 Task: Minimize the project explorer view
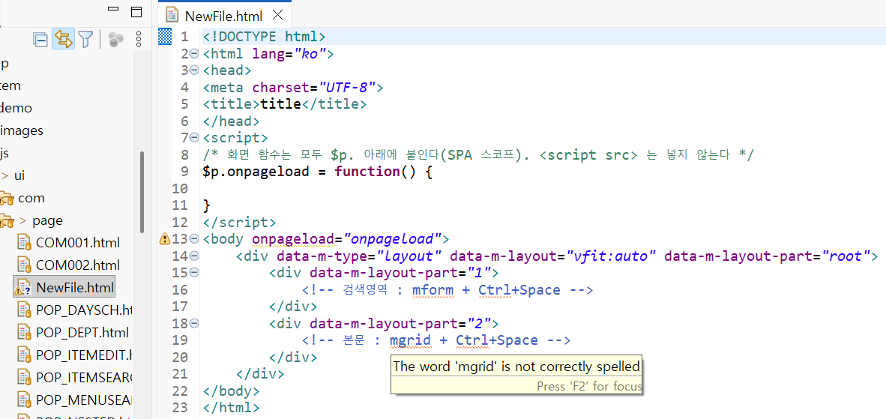click(x=114, y=10)
